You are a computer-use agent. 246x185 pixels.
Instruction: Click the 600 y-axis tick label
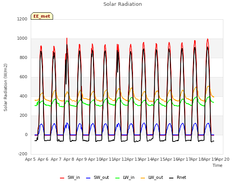23,77
